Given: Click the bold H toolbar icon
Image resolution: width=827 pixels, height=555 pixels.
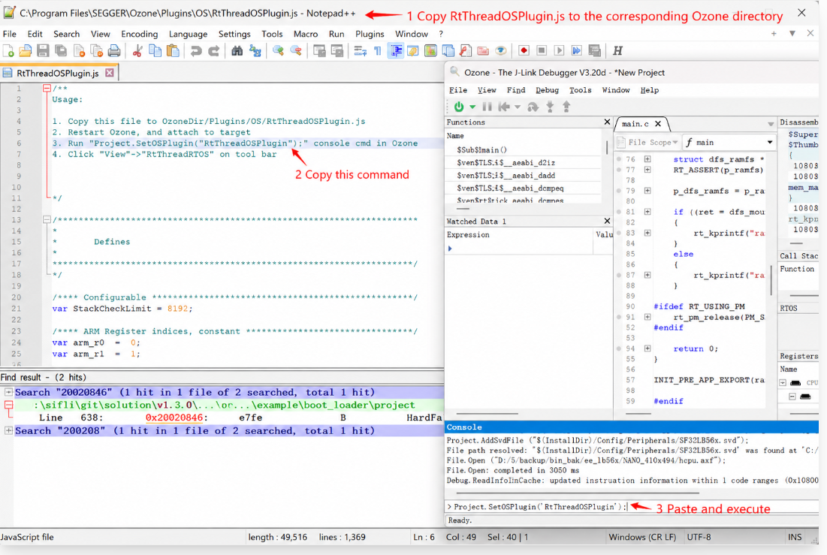Looking at the screenshot, I should 617,50.
